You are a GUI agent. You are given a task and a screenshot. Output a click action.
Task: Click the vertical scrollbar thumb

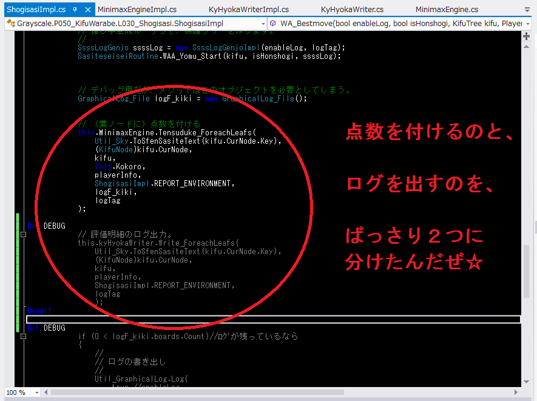527,272
